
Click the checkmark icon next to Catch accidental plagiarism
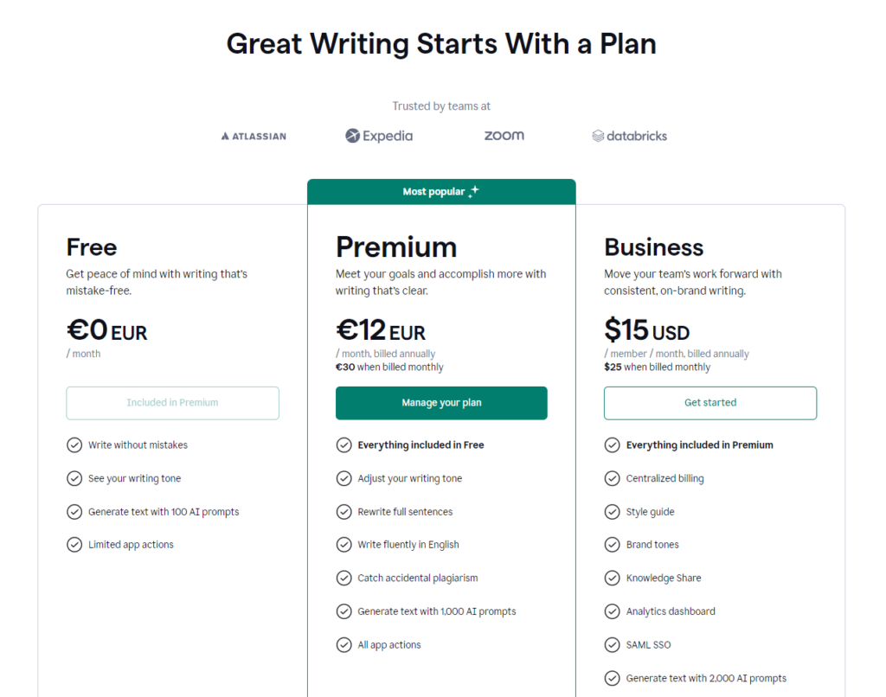click(344, 578)
